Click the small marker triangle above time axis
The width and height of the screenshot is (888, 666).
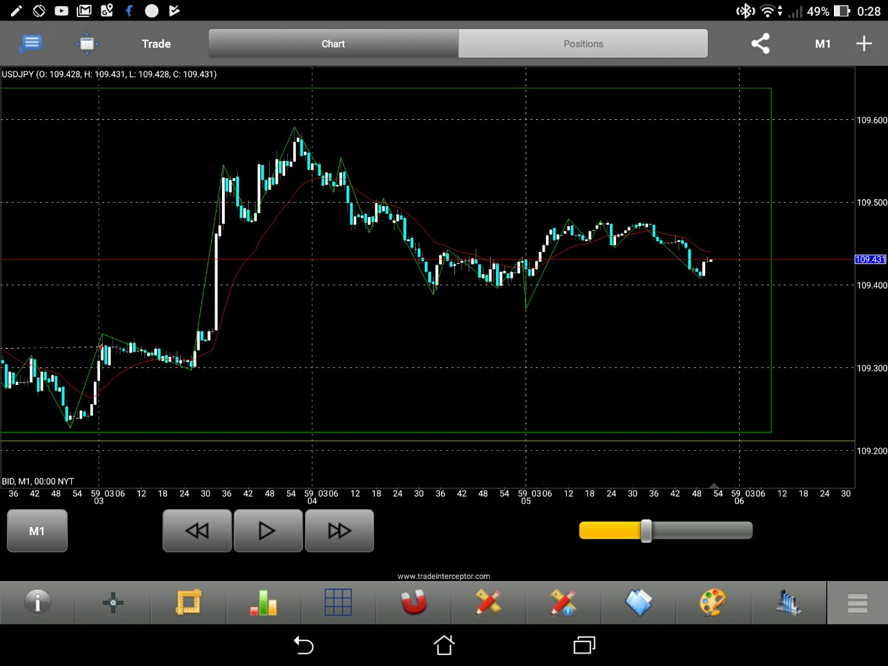[x=714, y=486]
